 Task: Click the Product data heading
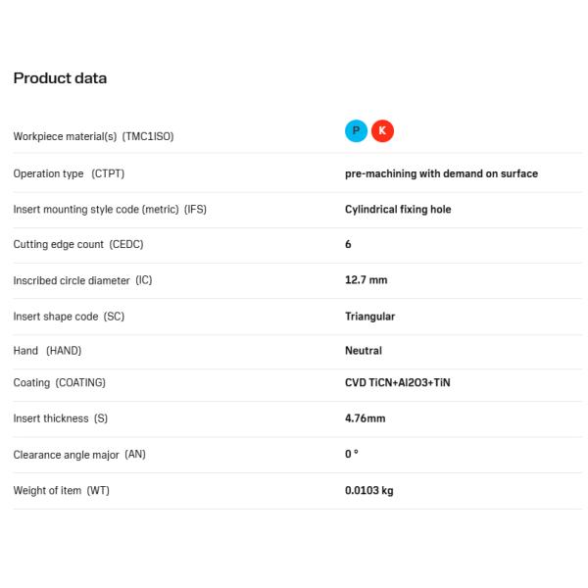click(60, 78)
